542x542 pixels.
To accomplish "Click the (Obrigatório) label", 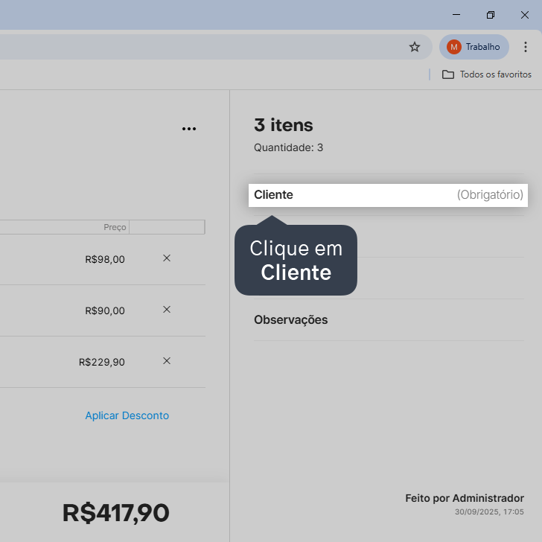I will pos(490,195).
